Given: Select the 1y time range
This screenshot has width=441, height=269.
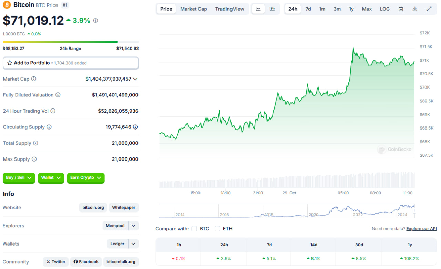Looking at the screenshot, I should 351,9.
